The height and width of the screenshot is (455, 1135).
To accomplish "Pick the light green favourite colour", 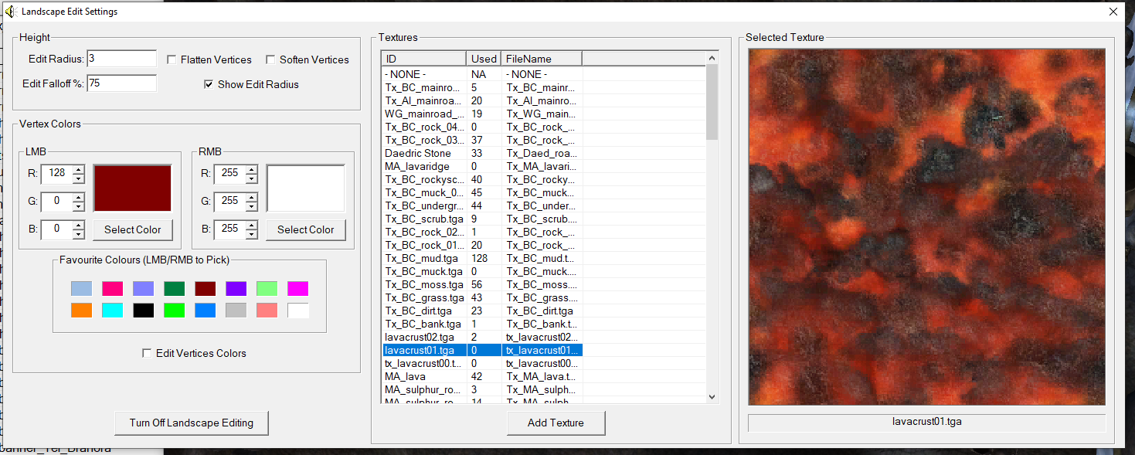I will pos(267,289).
